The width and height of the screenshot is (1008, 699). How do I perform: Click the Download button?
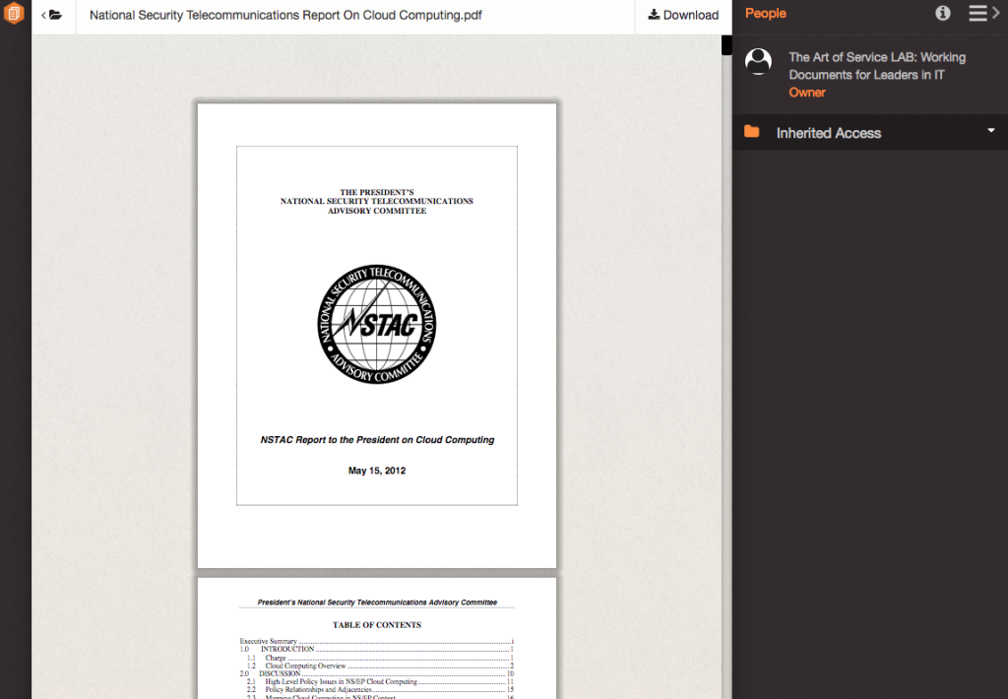pos(683,15)
